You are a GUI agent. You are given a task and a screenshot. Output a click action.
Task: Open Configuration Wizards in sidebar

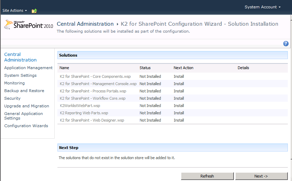(x=26, y=126)
